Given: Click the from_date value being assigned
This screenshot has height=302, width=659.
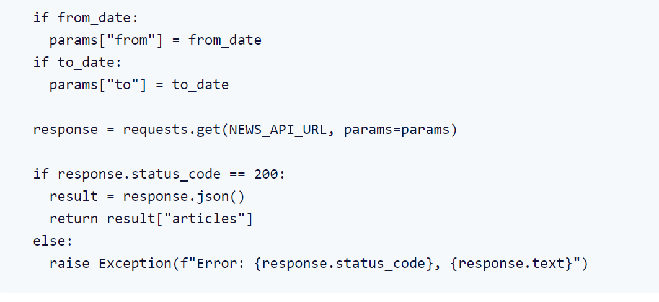Looking at the screenshot, I should click(224, 40).
